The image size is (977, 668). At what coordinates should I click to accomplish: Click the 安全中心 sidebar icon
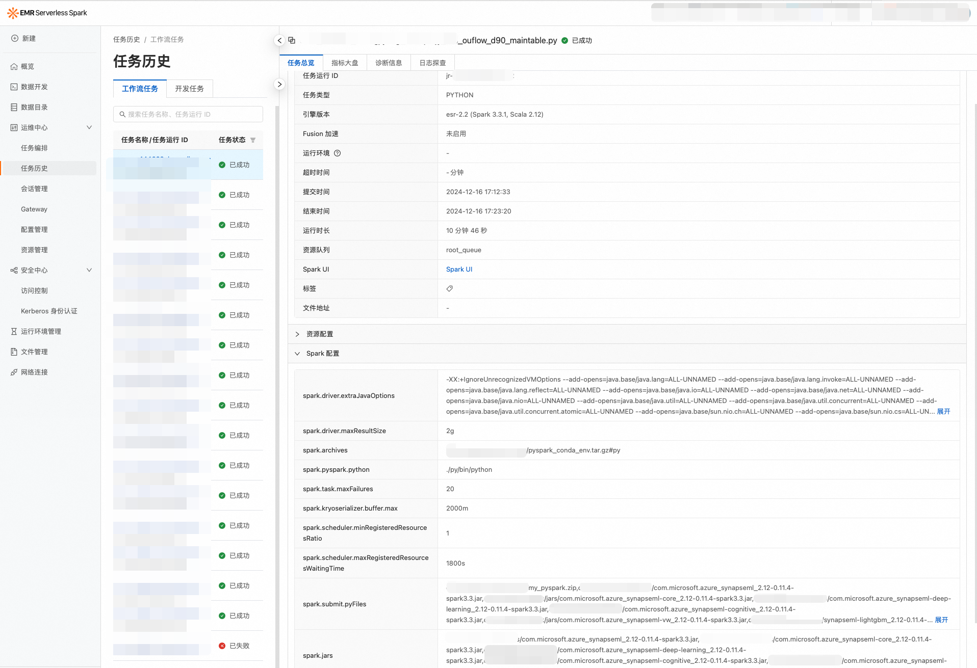[x=14, y=271]
